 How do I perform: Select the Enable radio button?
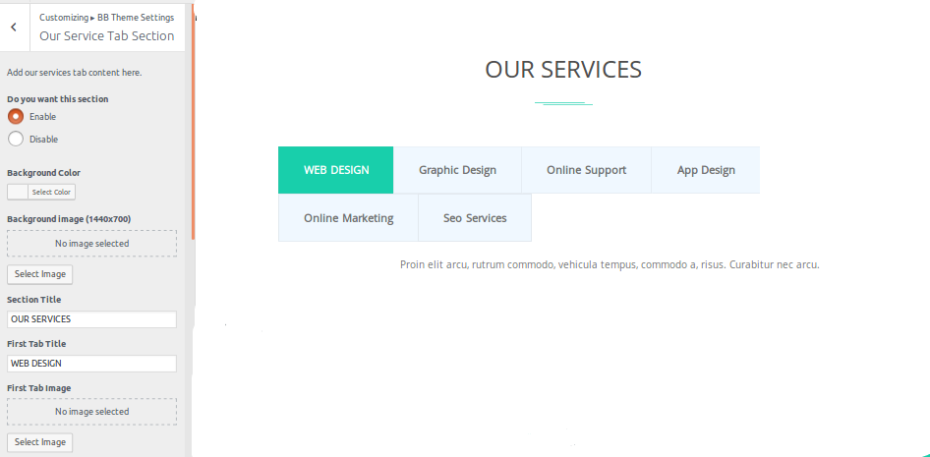[16, 116]
